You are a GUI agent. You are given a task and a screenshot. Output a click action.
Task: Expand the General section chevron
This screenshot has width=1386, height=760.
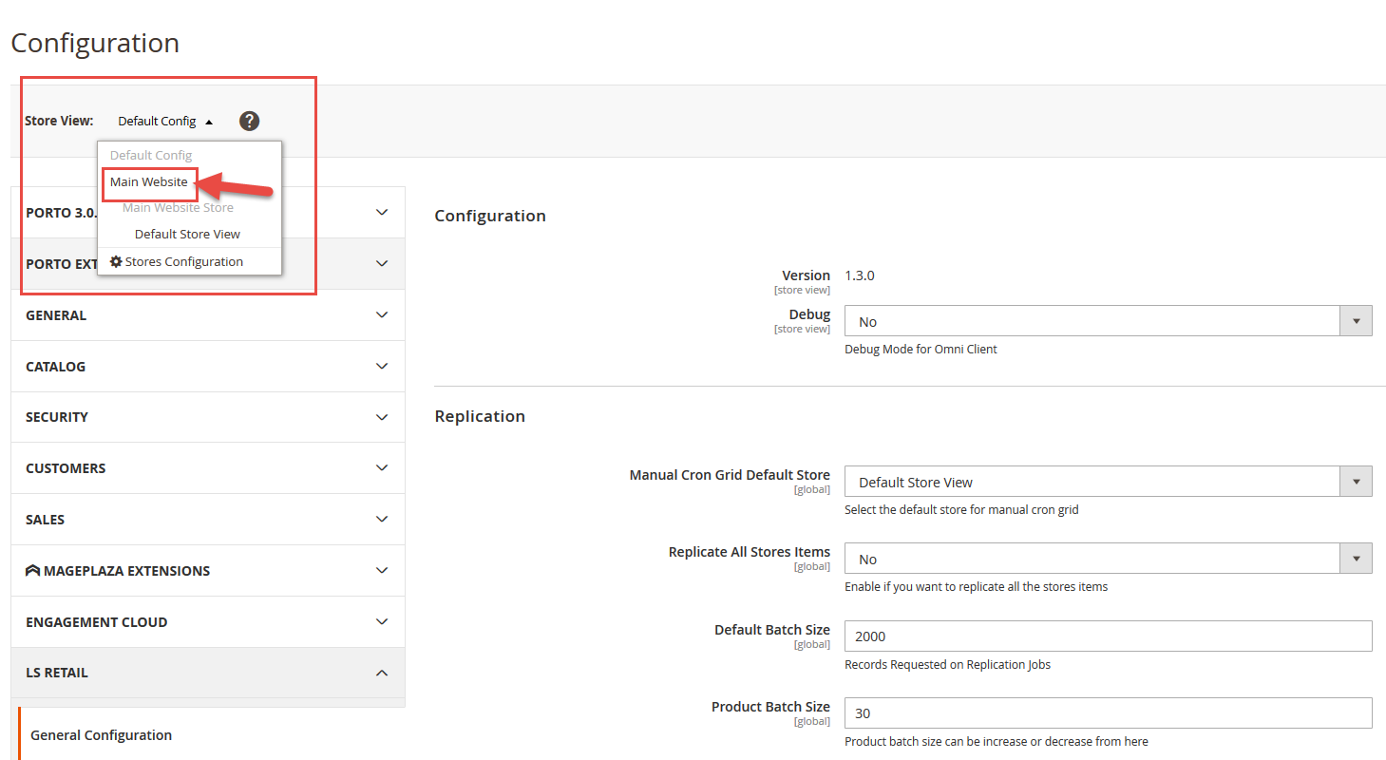382,315
